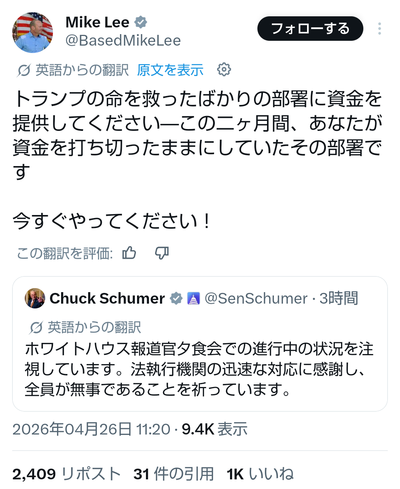400x489 pixels.
Task: Rate the translation with thumbs down
Action: coord(162,253)
